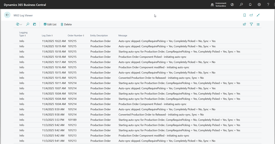Open the search magnifier in top header
275x144 pixels.
241,5
